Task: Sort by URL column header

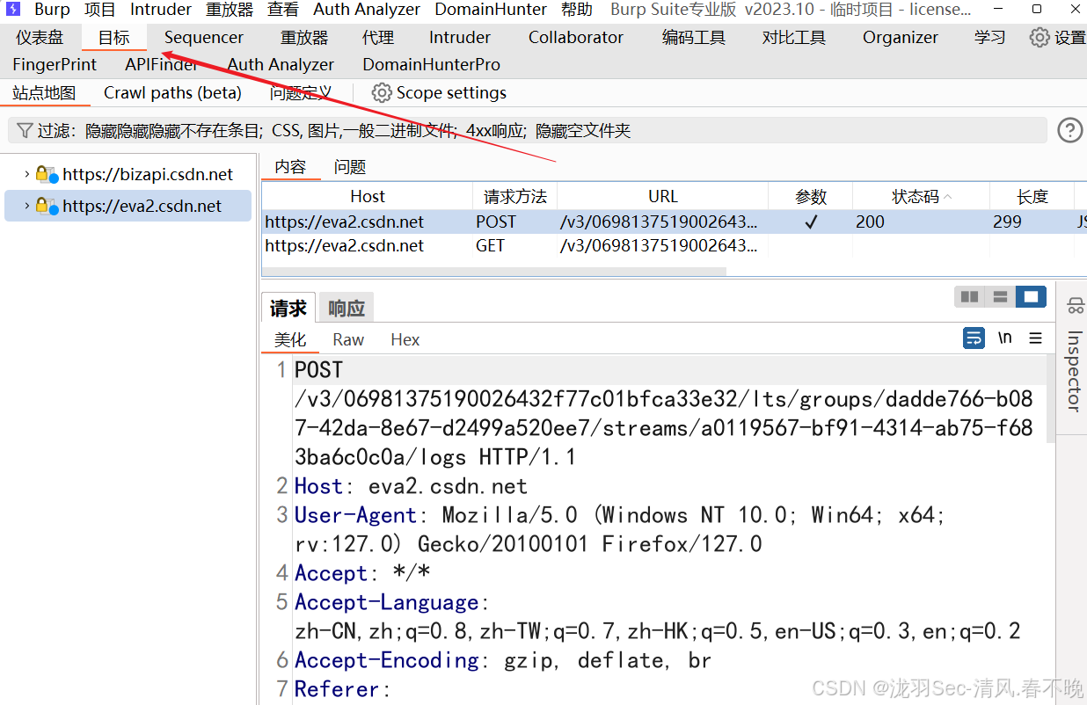Action: (x=663, y=196)
